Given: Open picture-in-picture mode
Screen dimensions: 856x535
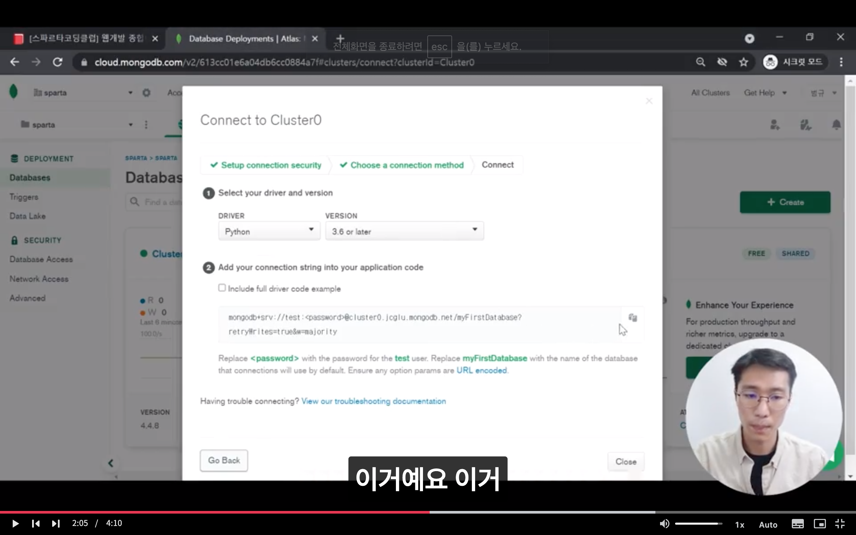Looking at the screenshot, I should 820,524.
